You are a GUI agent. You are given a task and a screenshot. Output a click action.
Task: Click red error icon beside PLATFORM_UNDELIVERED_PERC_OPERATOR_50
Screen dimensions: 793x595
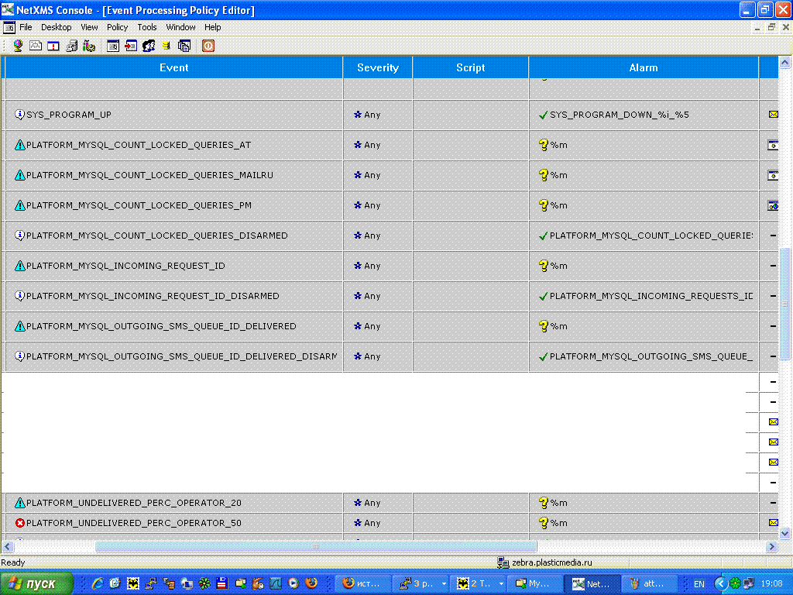20,523
